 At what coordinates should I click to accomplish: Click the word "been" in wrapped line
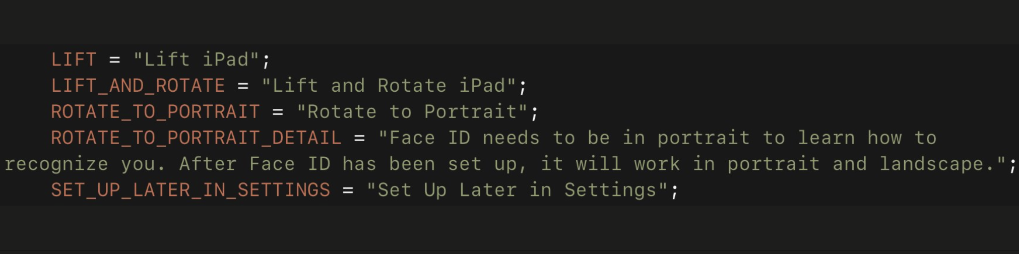tap(412, 165)
